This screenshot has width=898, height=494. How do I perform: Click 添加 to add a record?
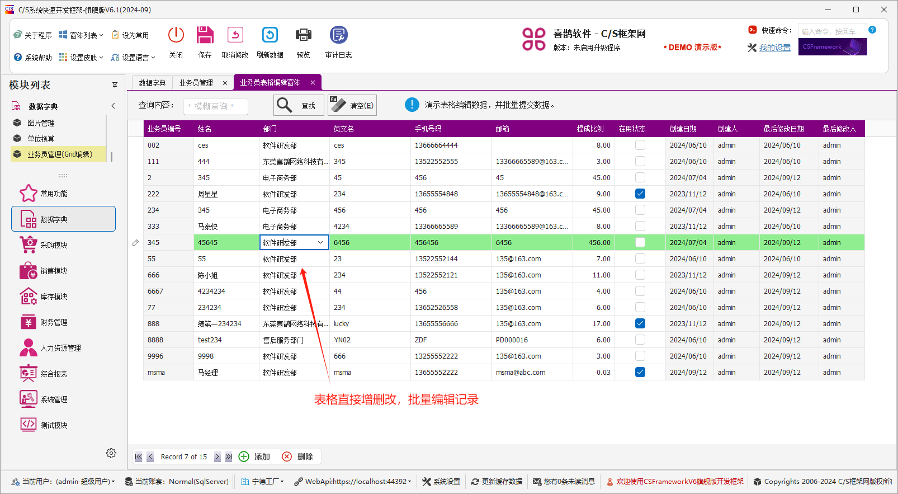(x=254, y=457)
